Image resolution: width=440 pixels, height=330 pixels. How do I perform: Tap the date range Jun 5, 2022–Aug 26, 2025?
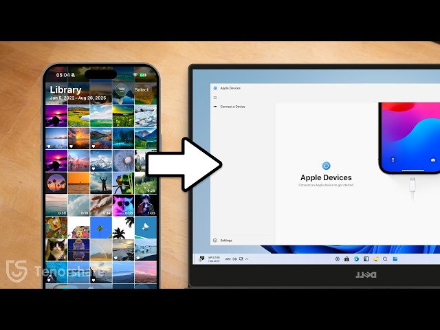78,98
